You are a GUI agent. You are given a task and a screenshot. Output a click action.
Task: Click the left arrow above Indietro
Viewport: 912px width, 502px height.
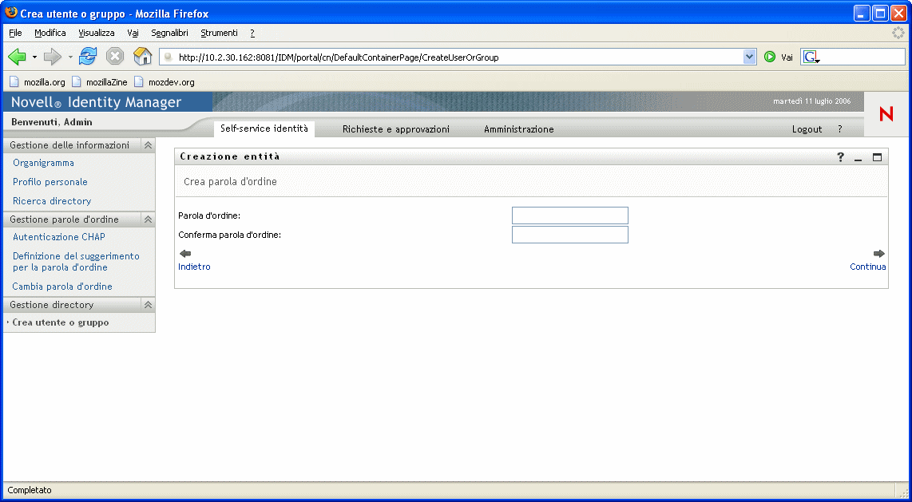click(x=185, y=253)
